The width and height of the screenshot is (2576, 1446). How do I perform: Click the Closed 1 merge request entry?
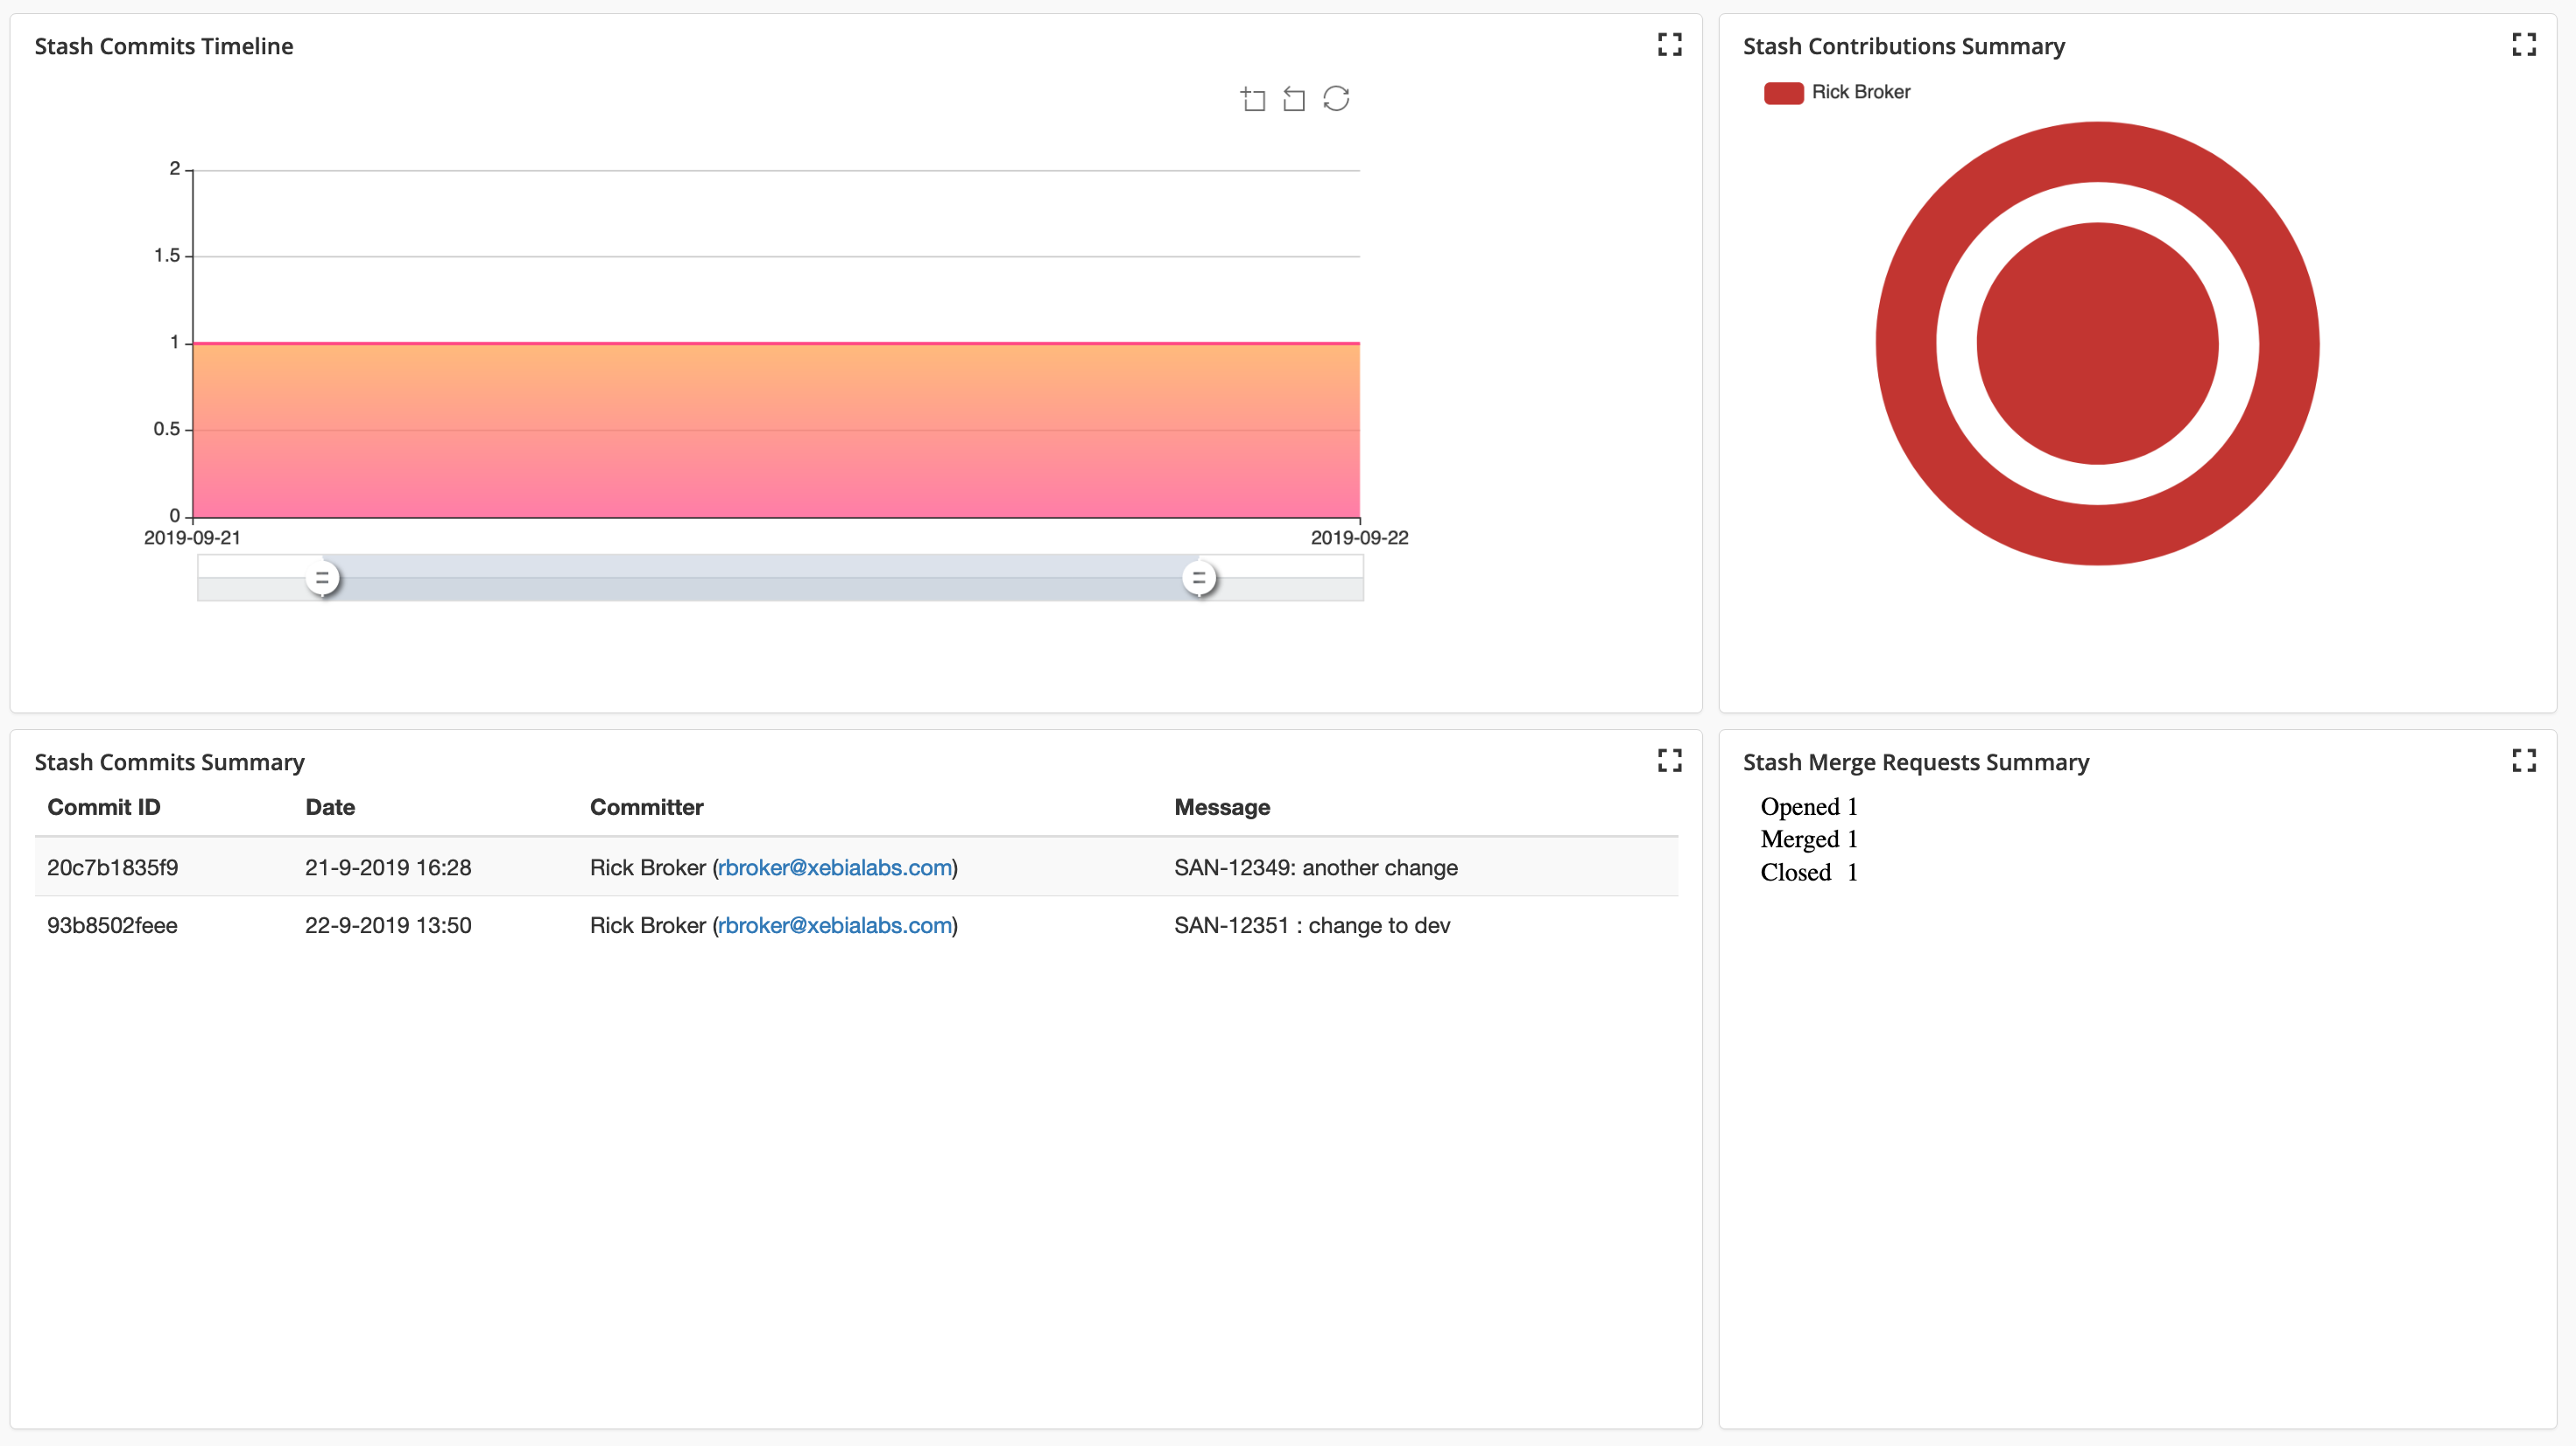(x=1809, y=872)
